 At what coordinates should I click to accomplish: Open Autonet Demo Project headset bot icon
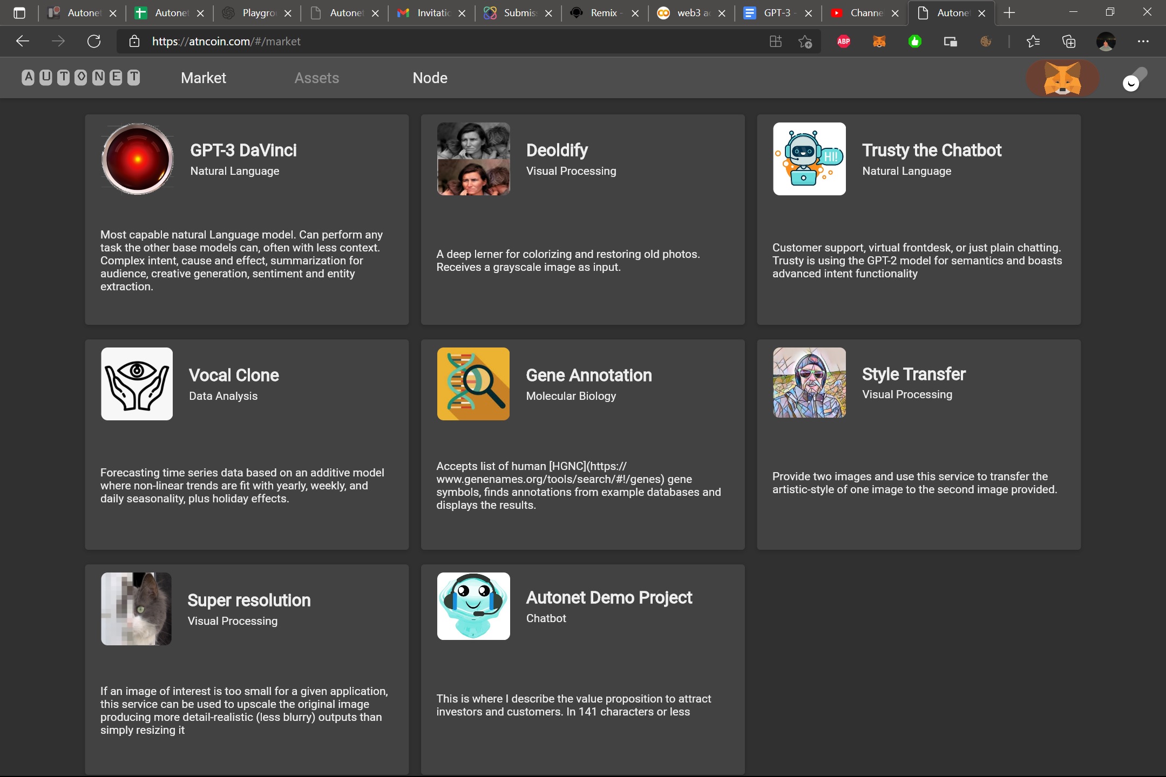point(473,606)
